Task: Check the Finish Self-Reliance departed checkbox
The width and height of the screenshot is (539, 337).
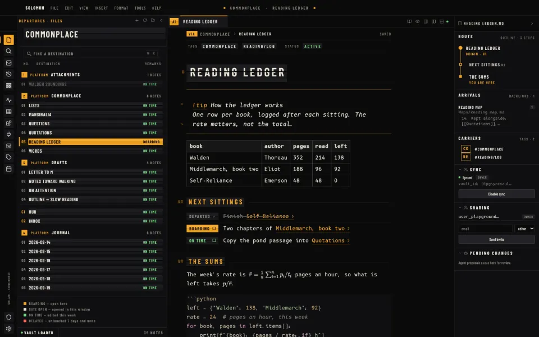Action: point(214,216)
